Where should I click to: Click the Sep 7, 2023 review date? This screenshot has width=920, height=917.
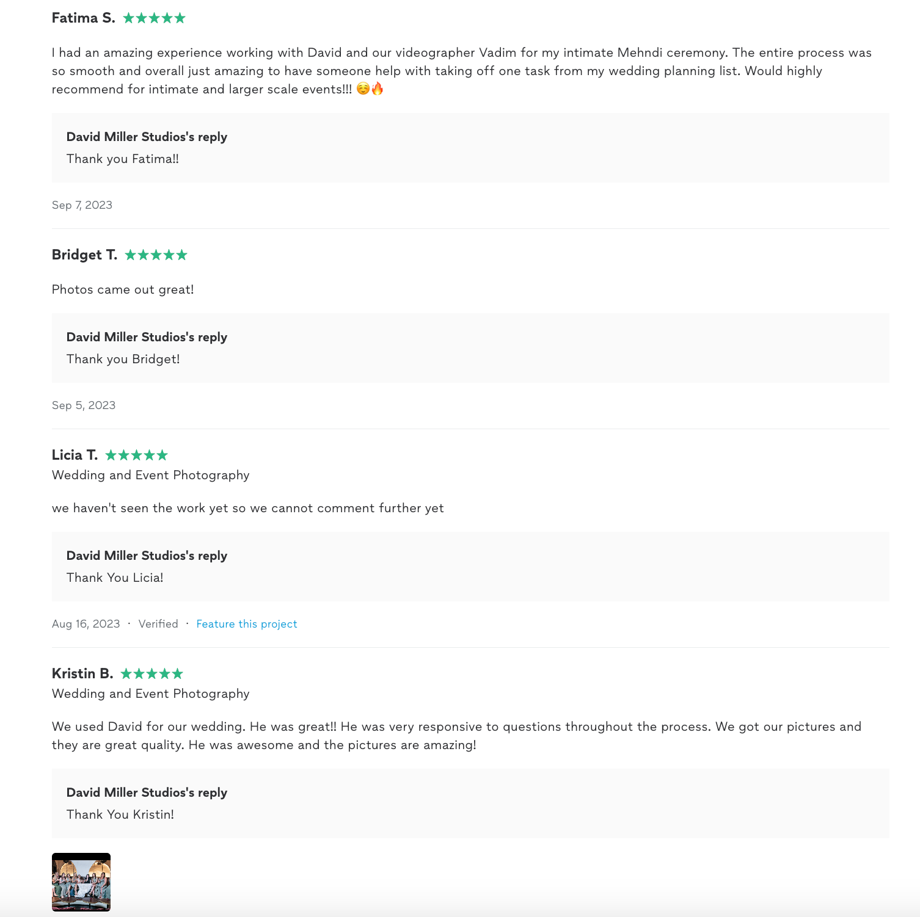pos(82,205)
